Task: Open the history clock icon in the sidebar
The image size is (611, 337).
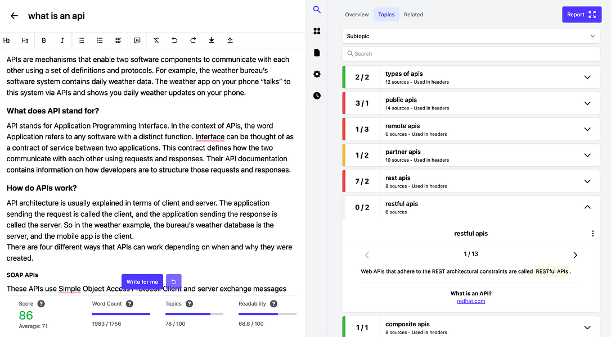Action: [317, 95]
